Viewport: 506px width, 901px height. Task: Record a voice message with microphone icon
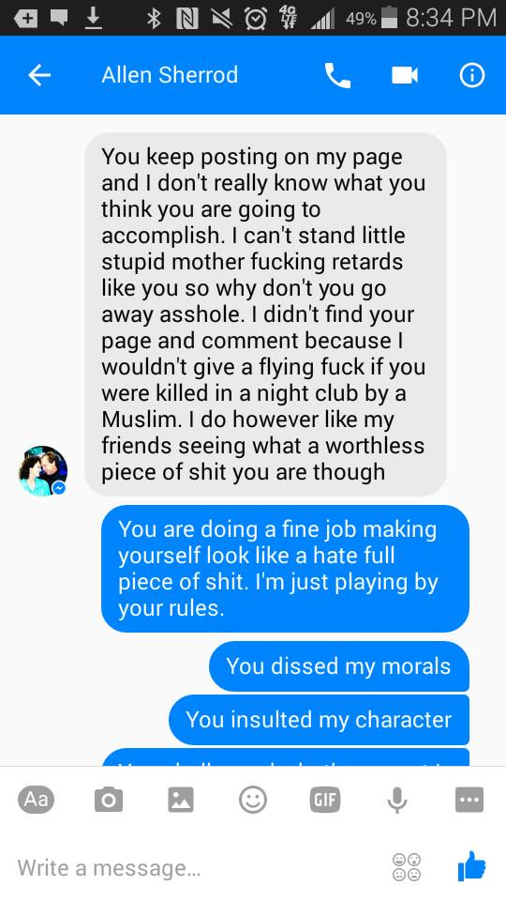click(x=397, y=800)
